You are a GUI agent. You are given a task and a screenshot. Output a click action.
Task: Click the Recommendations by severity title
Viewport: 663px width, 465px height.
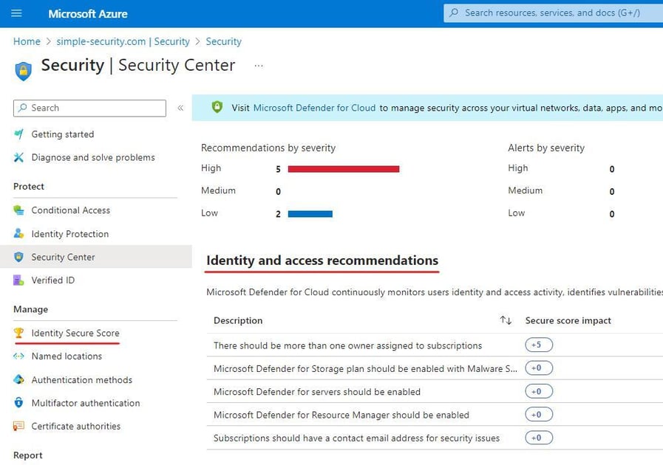tap(268, 148)
